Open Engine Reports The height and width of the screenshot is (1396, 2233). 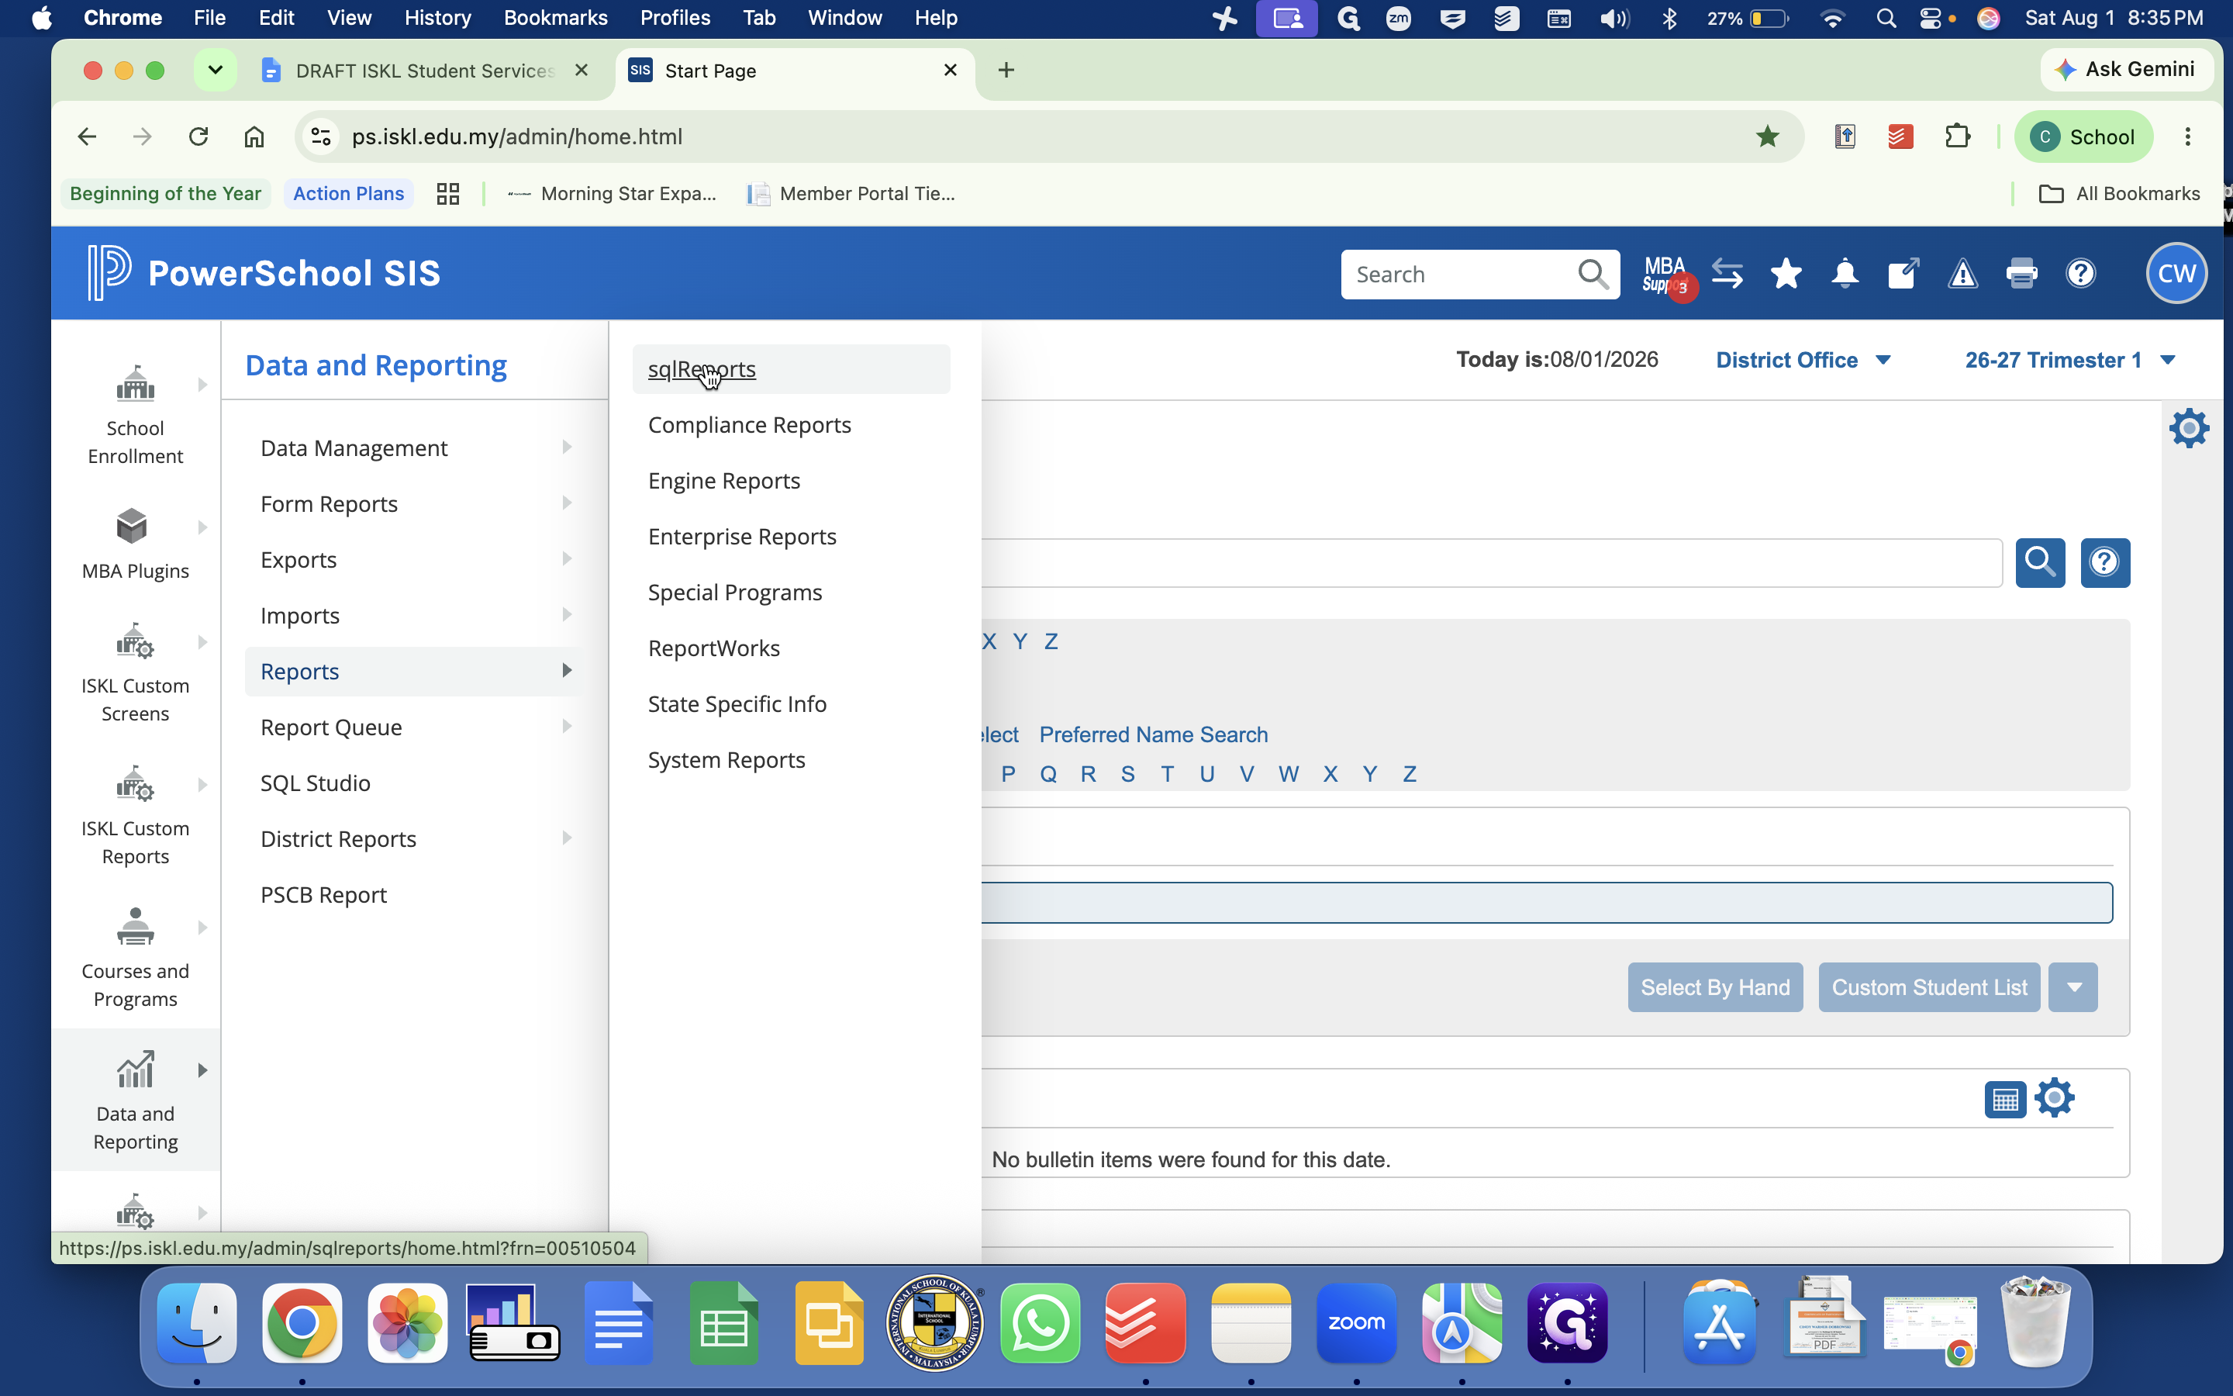click(x=723, y=481)
